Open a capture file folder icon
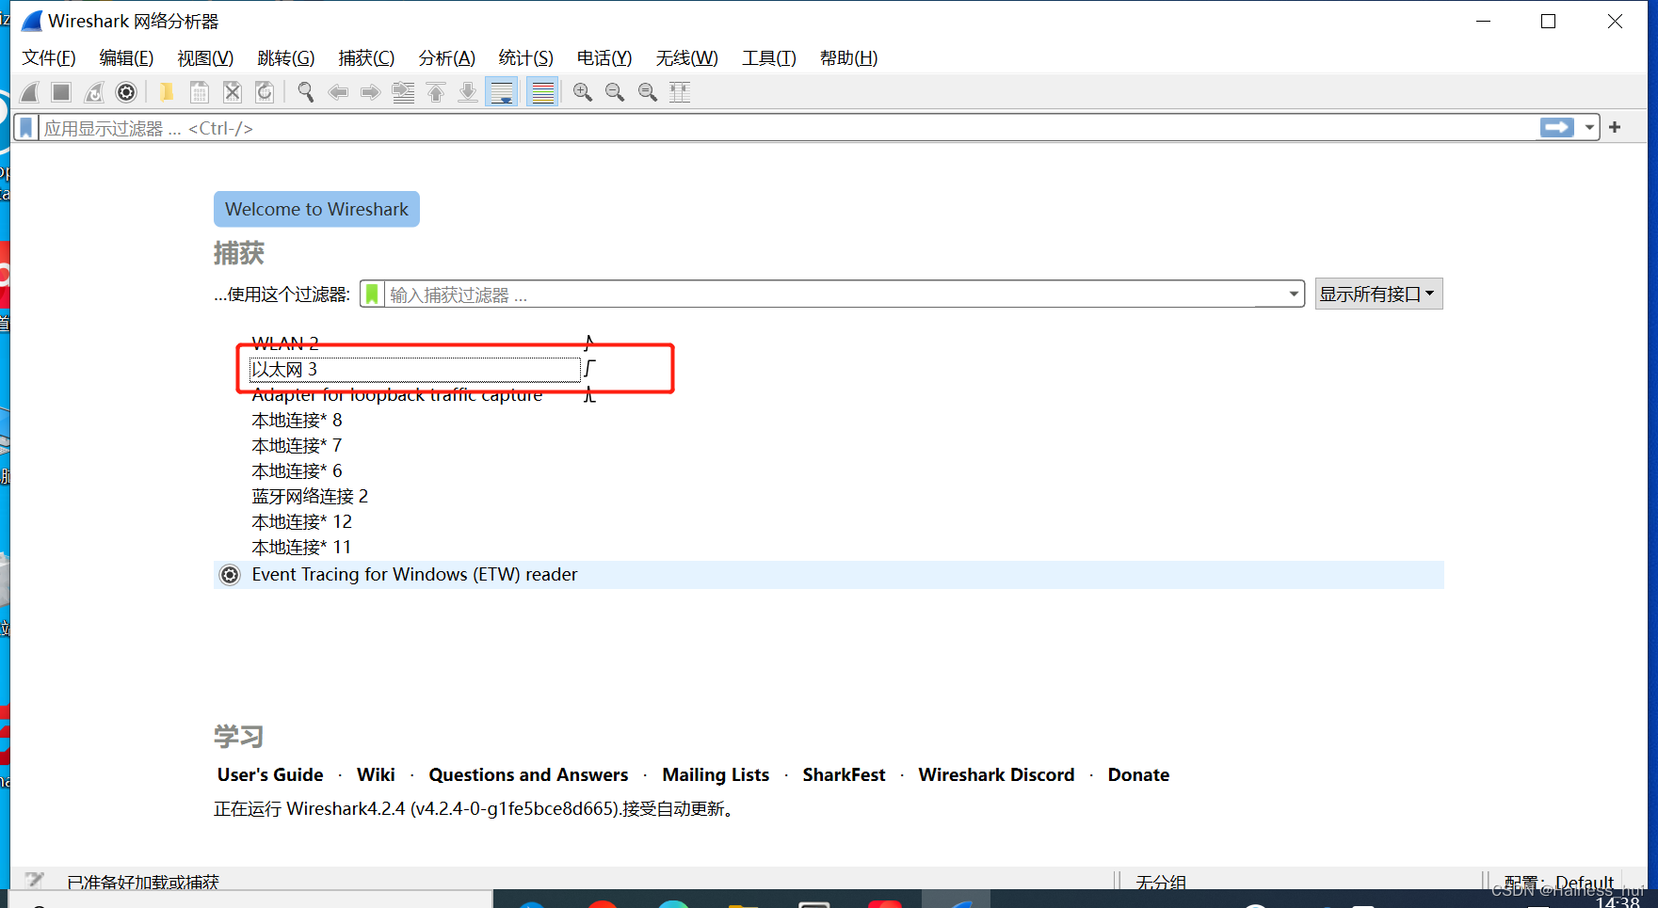The width and height of the screenshot is (1658, 908). tap(167, 92)
